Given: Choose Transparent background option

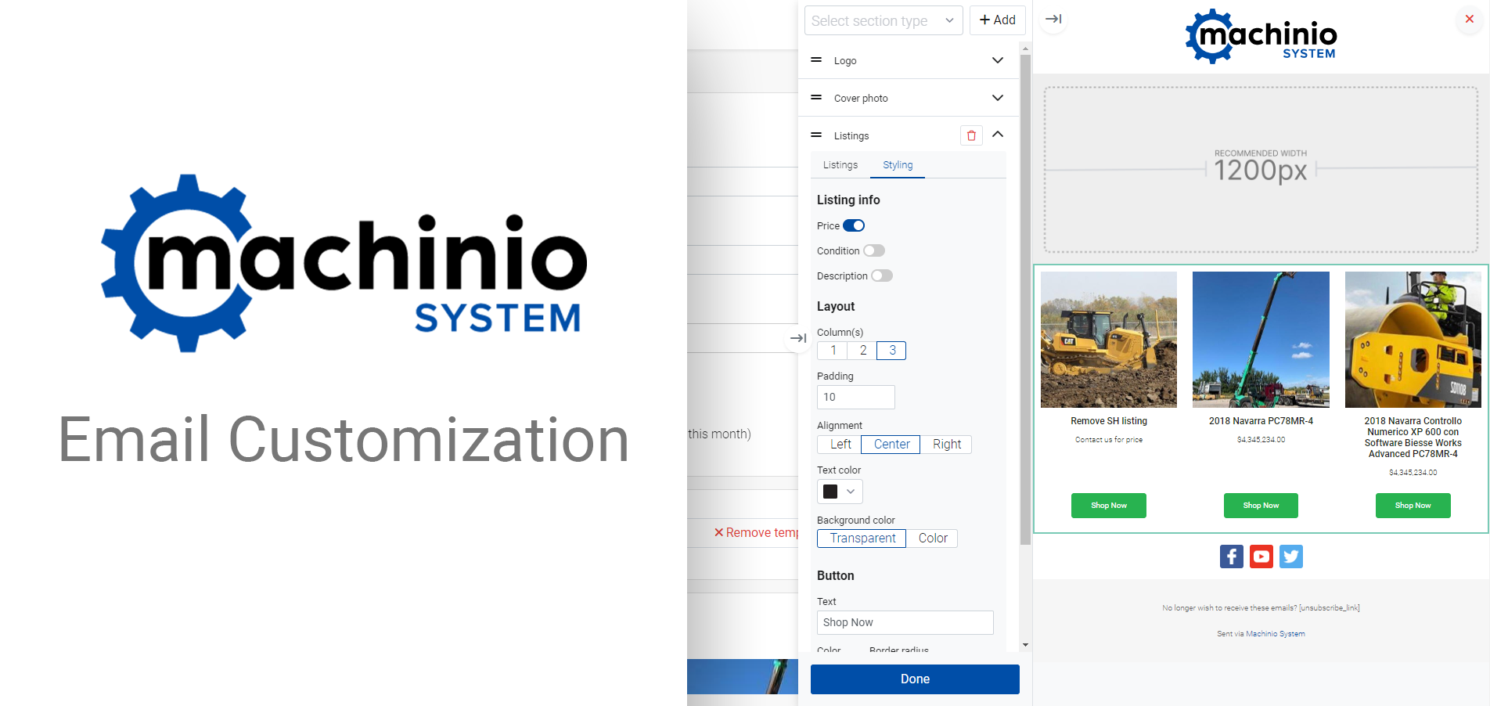Looking at the screenshot, I should pos(862,539).
